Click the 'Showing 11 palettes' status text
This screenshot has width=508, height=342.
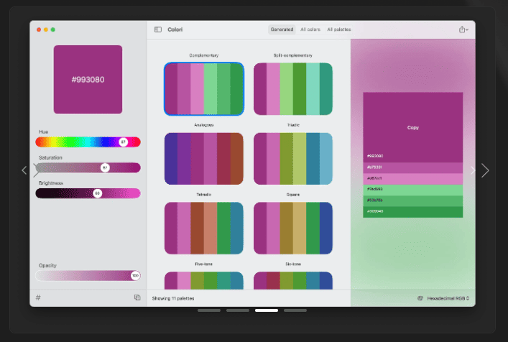click(x=173, y=298)
